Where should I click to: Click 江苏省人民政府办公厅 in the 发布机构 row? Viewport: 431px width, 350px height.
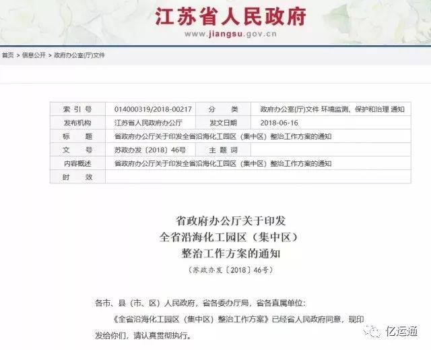coord(148,123)
